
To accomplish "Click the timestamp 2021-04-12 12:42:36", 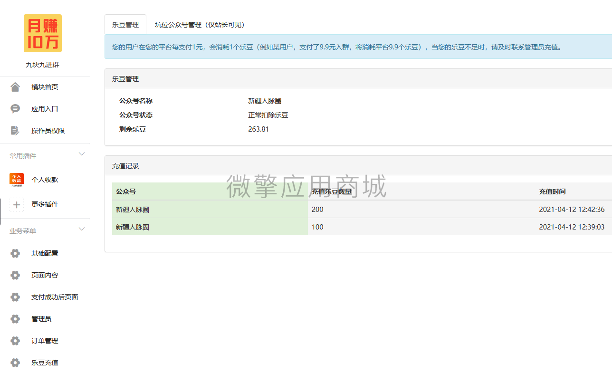I will tap(572, 209).
